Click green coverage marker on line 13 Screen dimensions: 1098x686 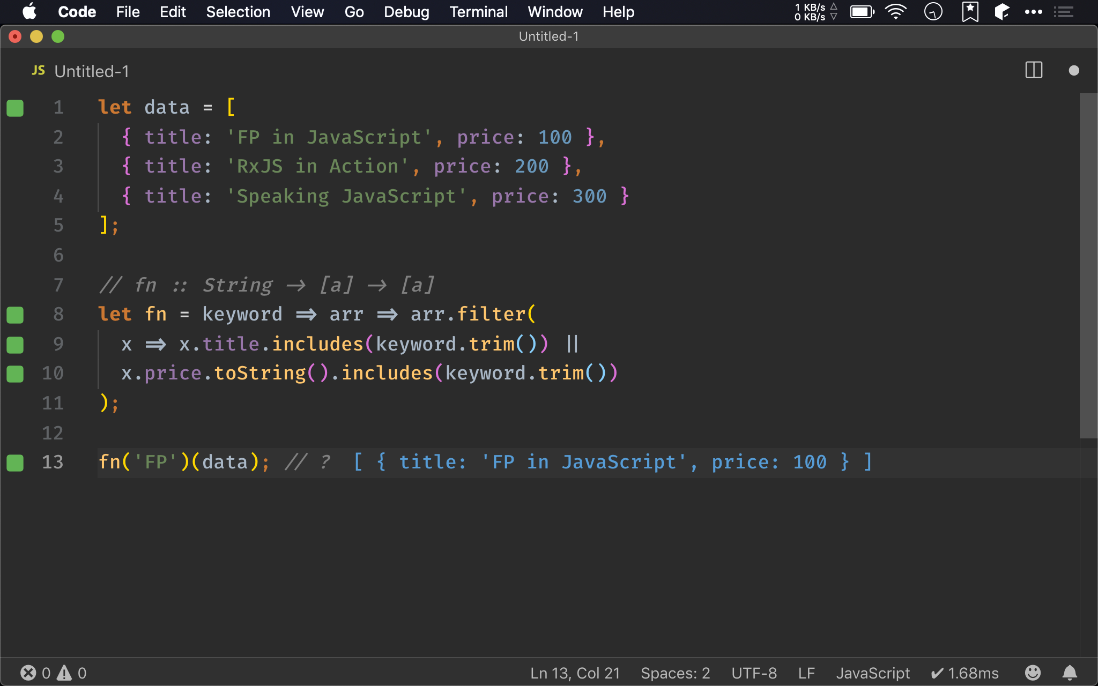tap(15, 463)
